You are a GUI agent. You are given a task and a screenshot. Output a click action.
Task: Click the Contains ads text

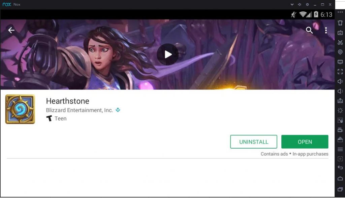274,154
